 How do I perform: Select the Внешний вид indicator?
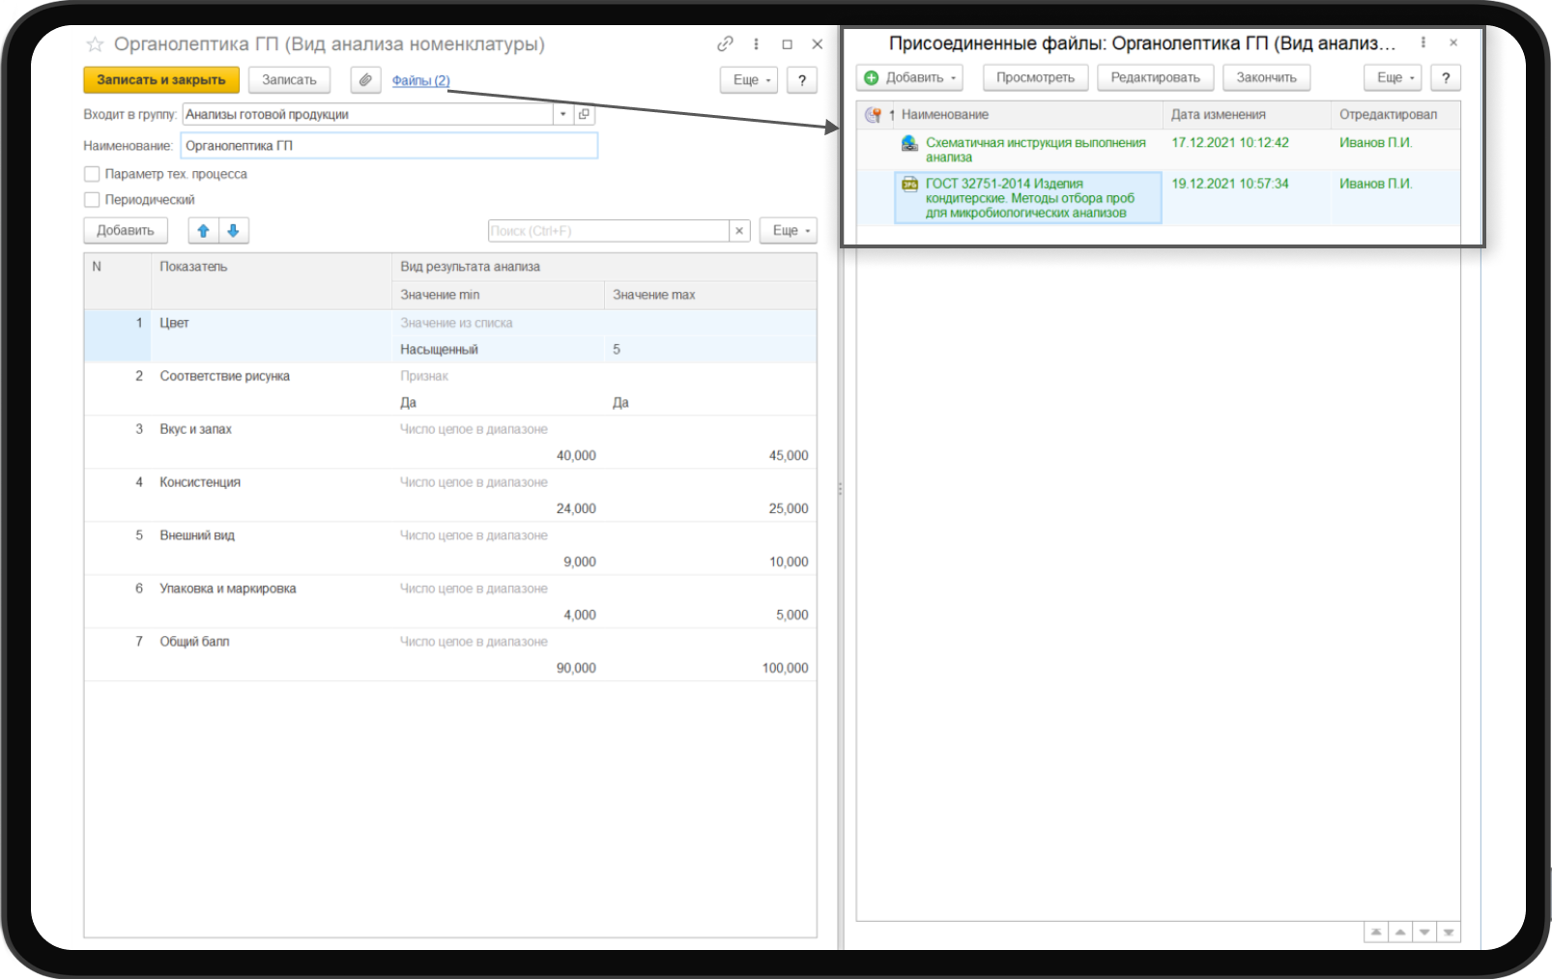pyautogui.click(x=450, y=549)
